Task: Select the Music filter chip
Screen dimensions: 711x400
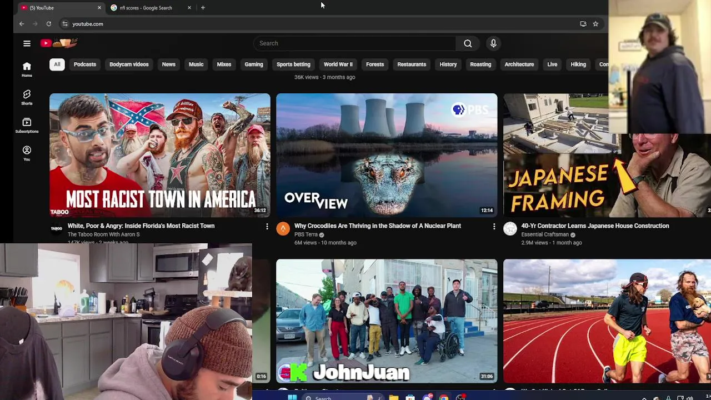Action: pyautogui.click(x=196, y=64)
